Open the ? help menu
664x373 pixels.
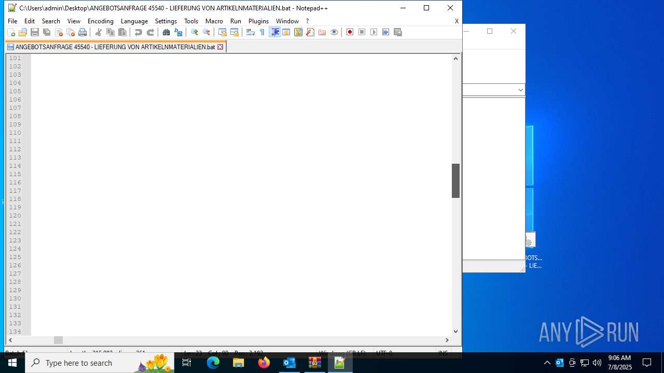tap(307, 21)
